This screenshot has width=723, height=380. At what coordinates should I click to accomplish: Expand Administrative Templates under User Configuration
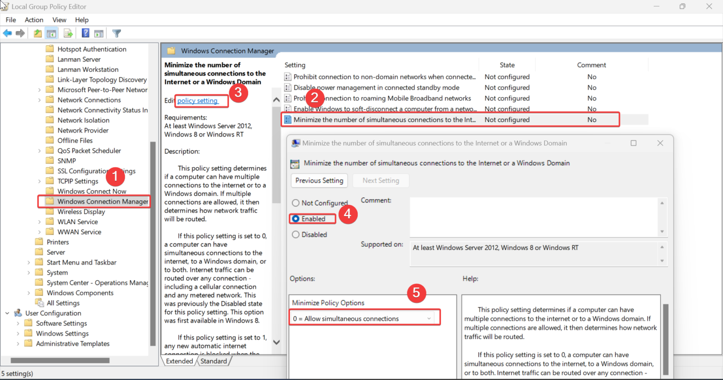[18, 344]
